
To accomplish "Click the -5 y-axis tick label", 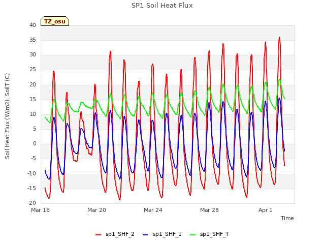I will point(33,159).
